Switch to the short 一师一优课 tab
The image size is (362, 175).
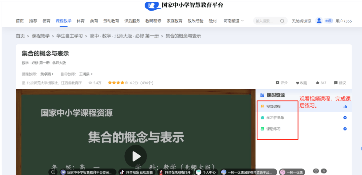coord(292,172)
